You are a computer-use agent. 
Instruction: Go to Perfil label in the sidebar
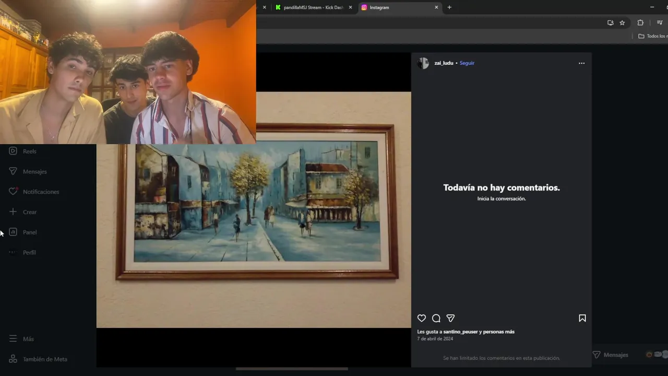click(x=29, y=253)
